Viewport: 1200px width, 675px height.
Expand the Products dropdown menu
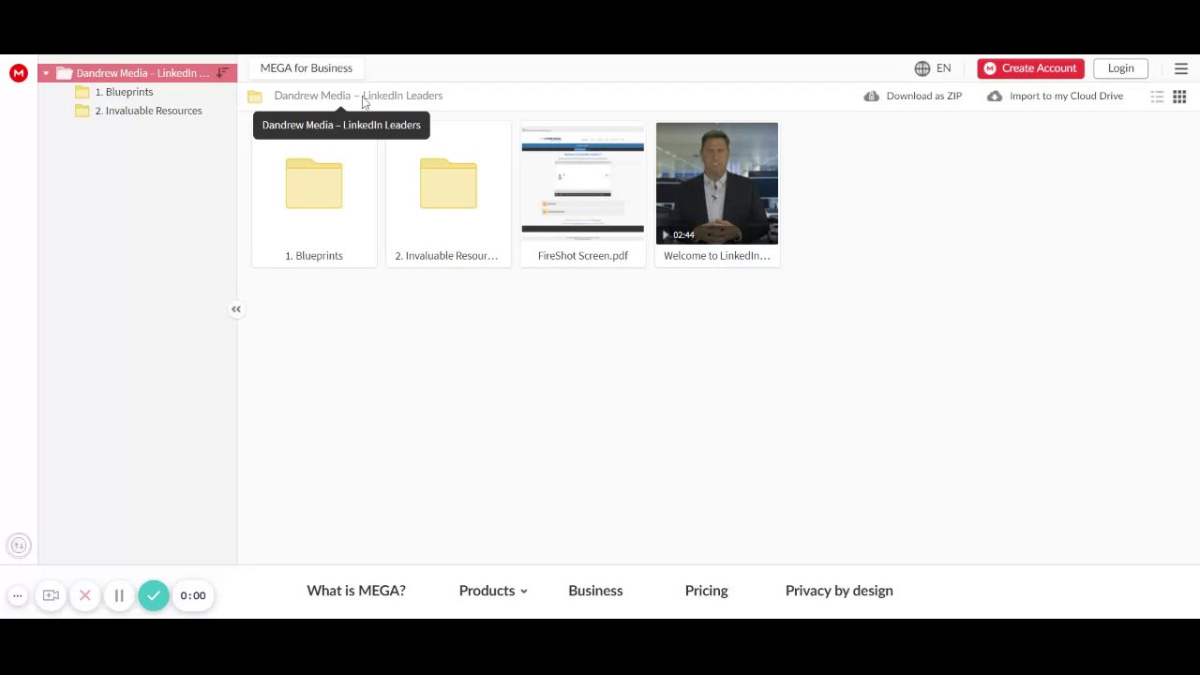point(493,591)
